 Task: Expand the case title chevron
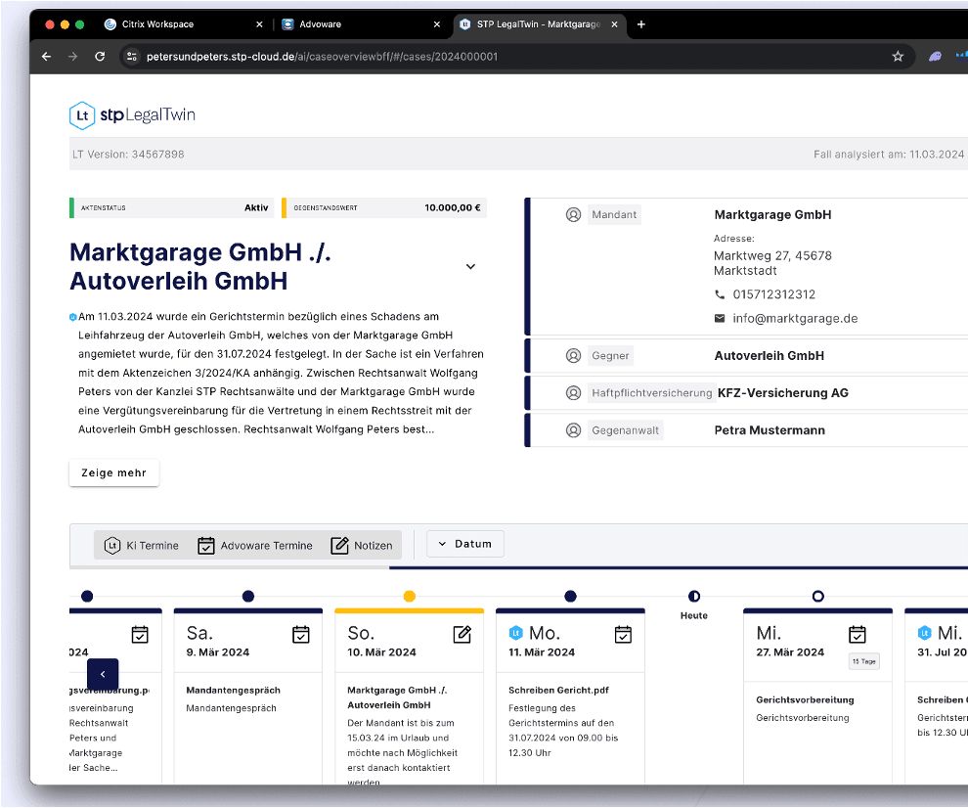[470, 267]
